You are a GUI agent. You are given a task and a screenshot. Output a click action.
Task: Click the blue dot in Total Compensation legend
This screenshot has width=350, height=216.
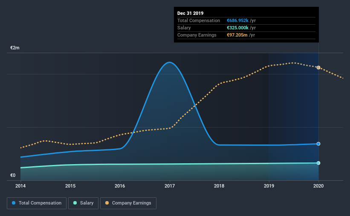pos(14,203)
